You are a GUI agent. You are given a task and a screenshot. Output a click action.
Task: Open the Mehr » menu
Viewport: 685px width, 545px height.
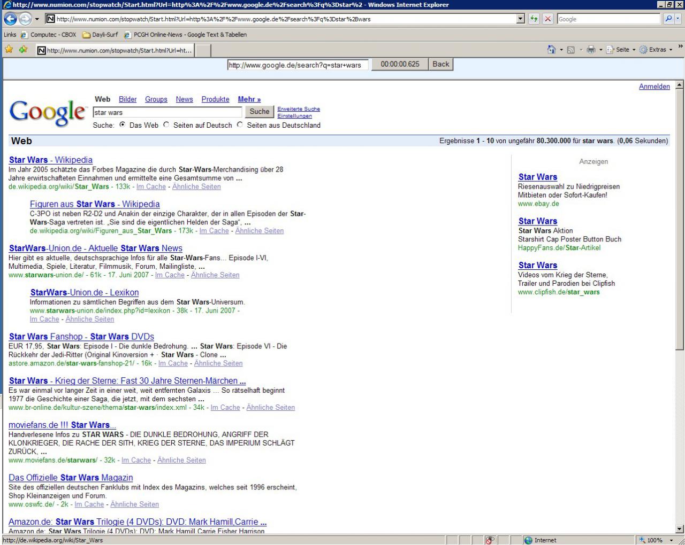249,99
